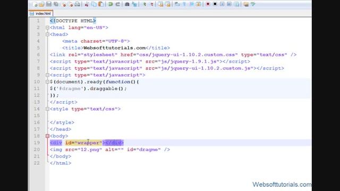Screen dimensions: 340x191
Task: Play back the recorded macro
Action: coord(222,4)
